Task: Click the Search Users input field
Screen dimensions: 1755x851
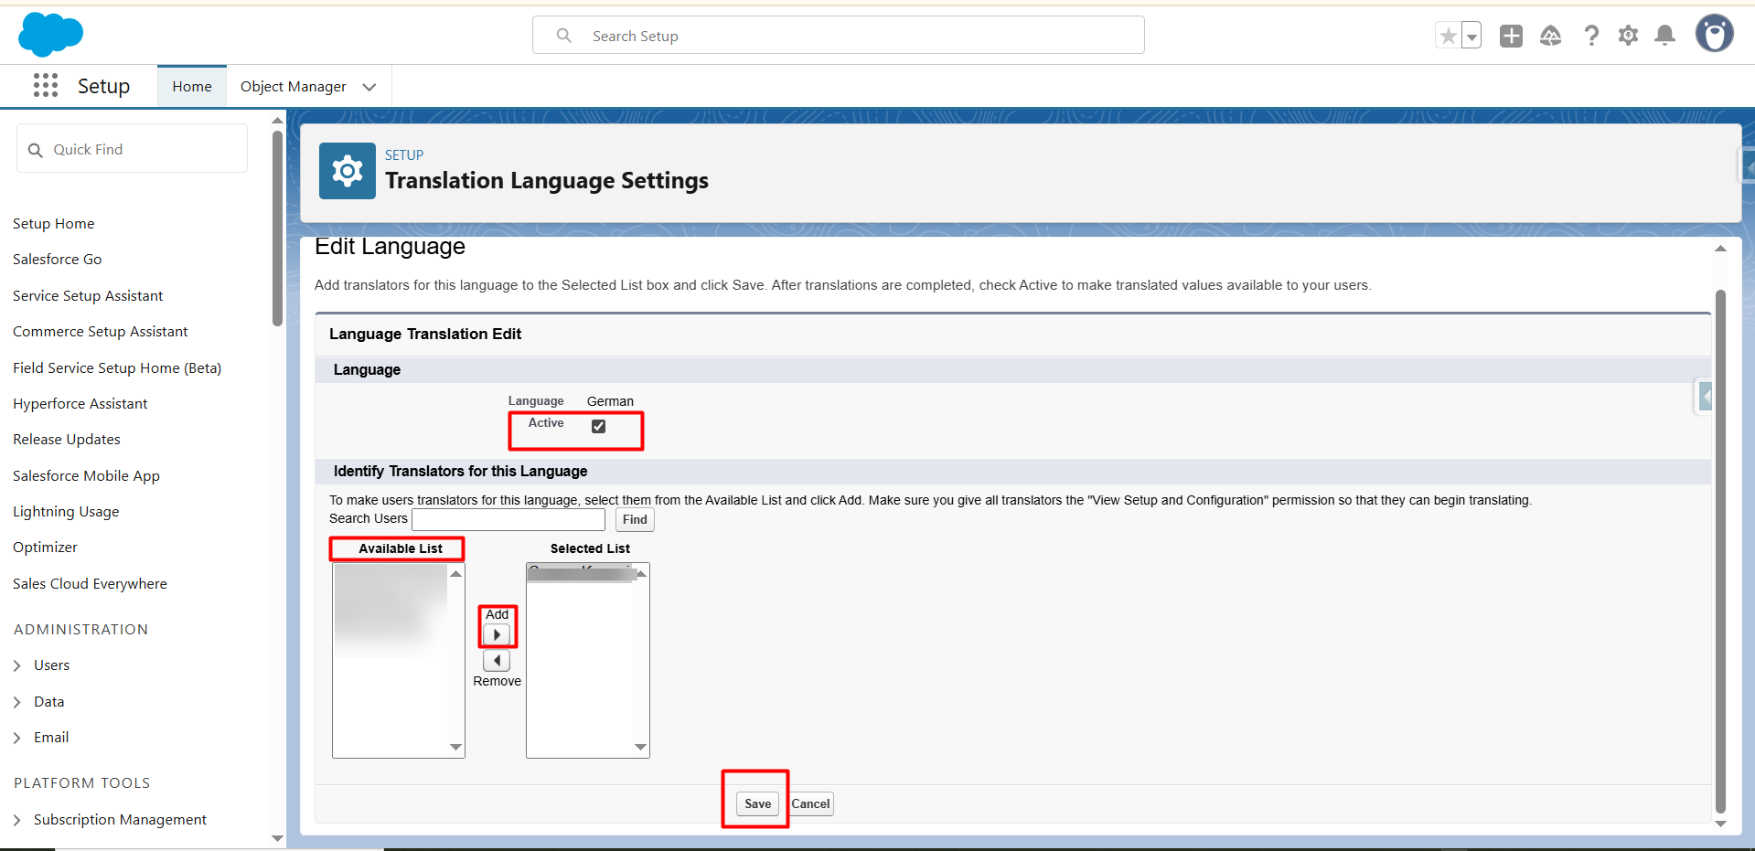Action: [508, 519]
